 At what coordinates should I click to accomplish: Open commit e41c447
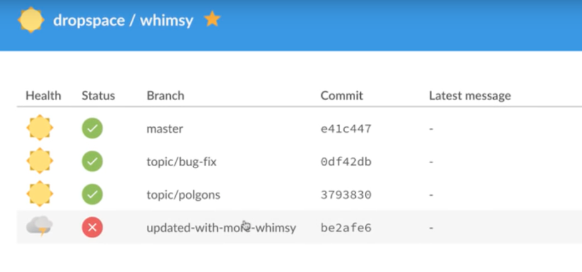point(346,129)
